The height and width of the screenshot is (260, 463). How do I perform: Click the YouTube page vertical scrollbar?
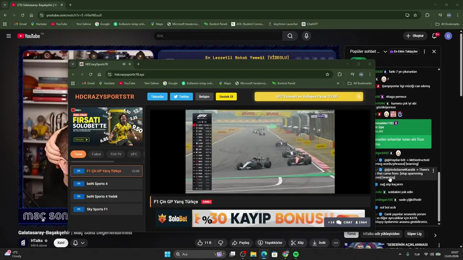click(460, 66)
